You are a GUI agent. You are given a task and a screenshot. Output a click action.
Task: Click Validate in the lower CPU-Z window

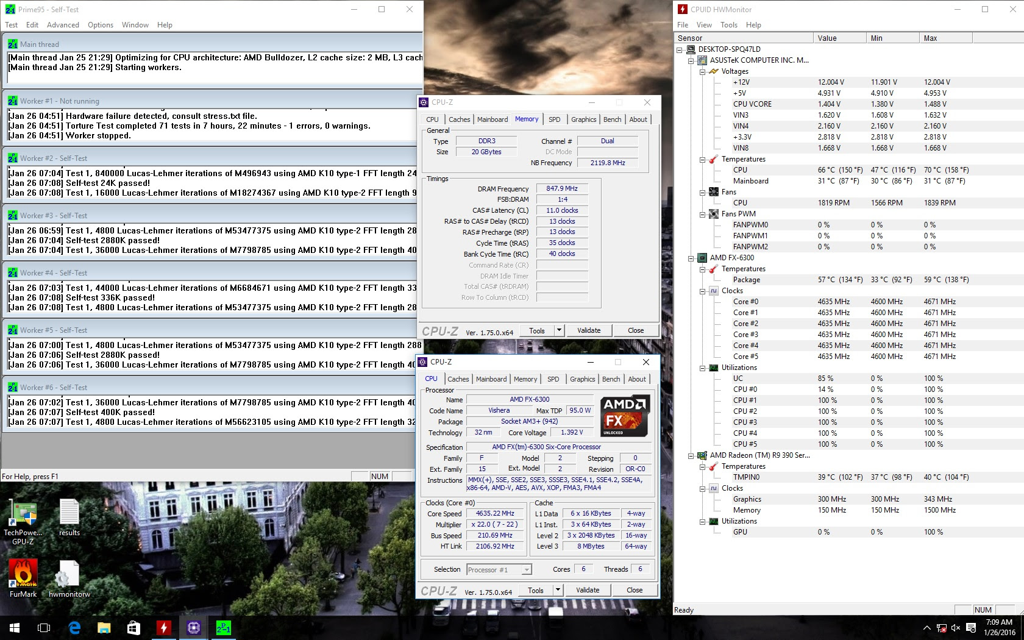tap(588, 590)
